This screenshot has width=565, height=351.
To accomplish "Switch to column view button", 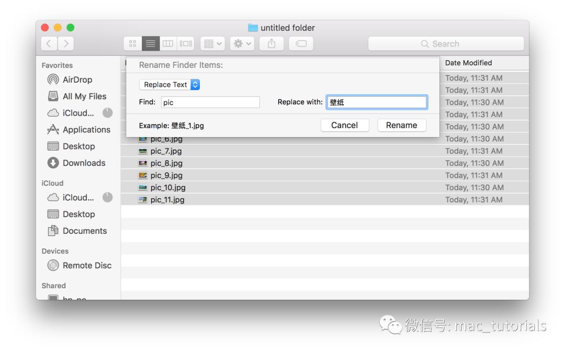I will click(x=168, y=44).
